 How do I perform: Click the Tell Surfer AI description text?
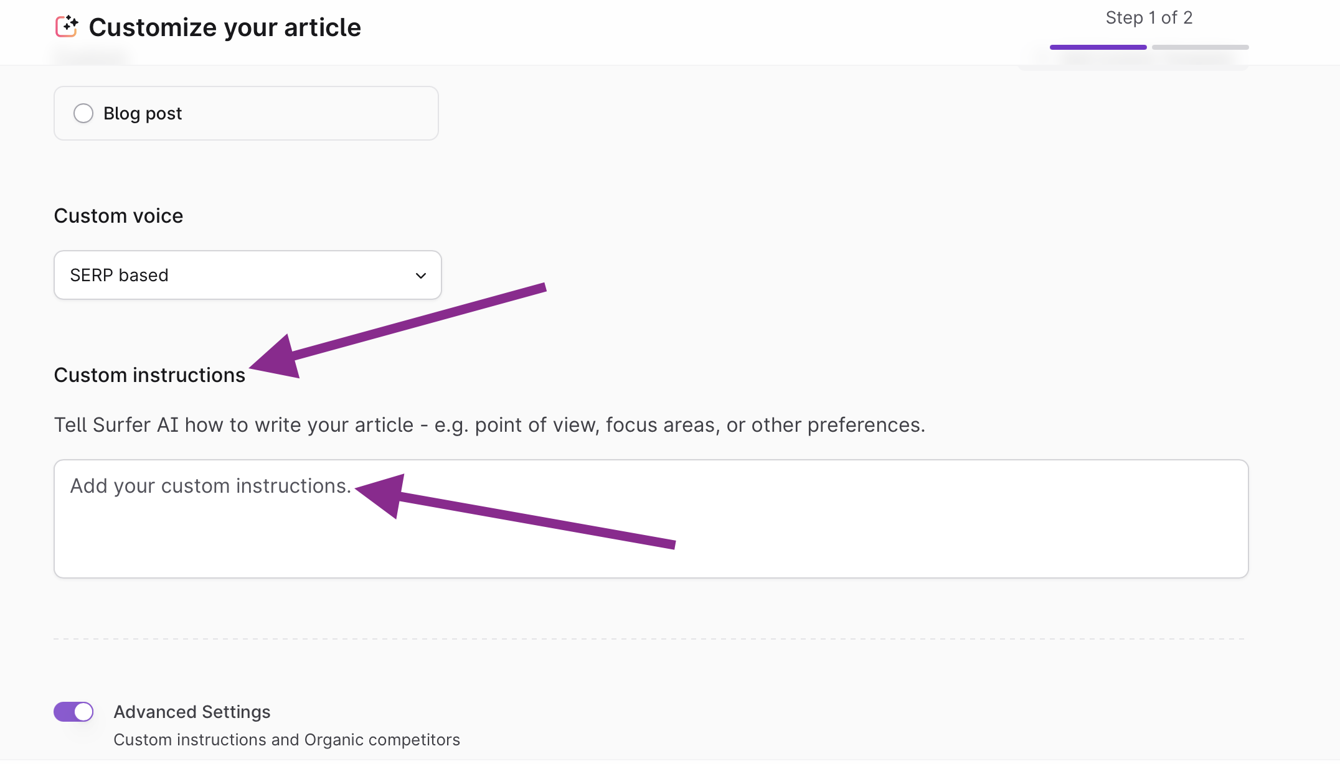(489, 425)
